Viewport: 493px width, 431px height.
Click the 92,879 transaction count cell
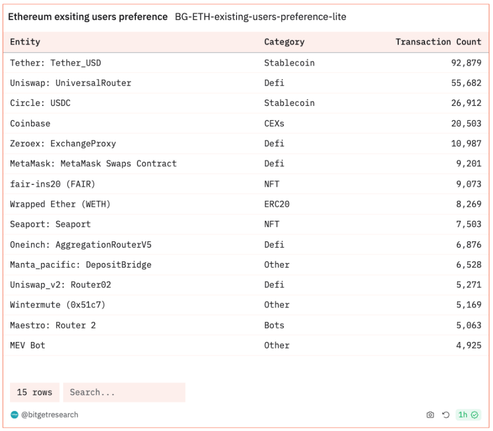pos(466,63)
